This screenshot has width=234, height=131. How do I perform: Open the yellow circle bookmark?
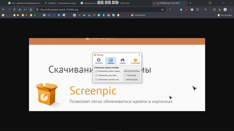[18, 15]
